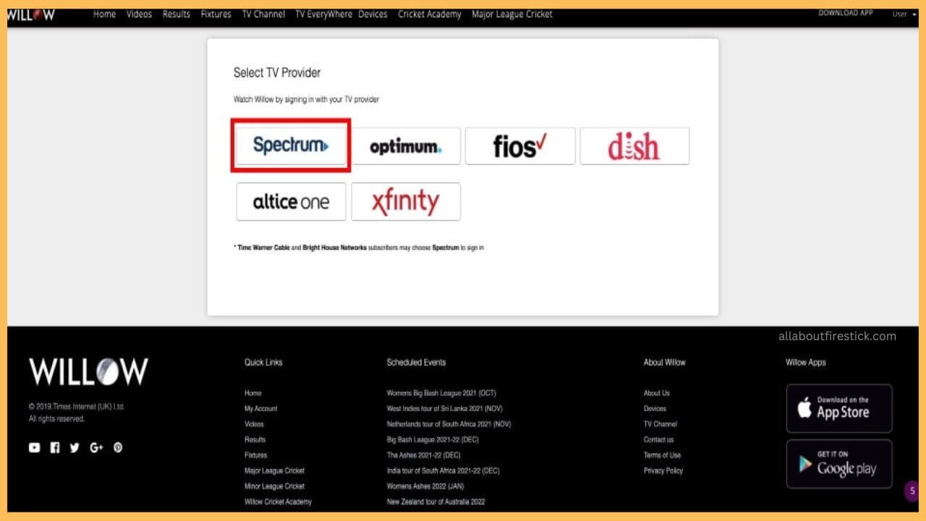The width and height of the screenshot is (926, 521).
Task: Click the Twitter bird icon
Action: pos(75,447)
